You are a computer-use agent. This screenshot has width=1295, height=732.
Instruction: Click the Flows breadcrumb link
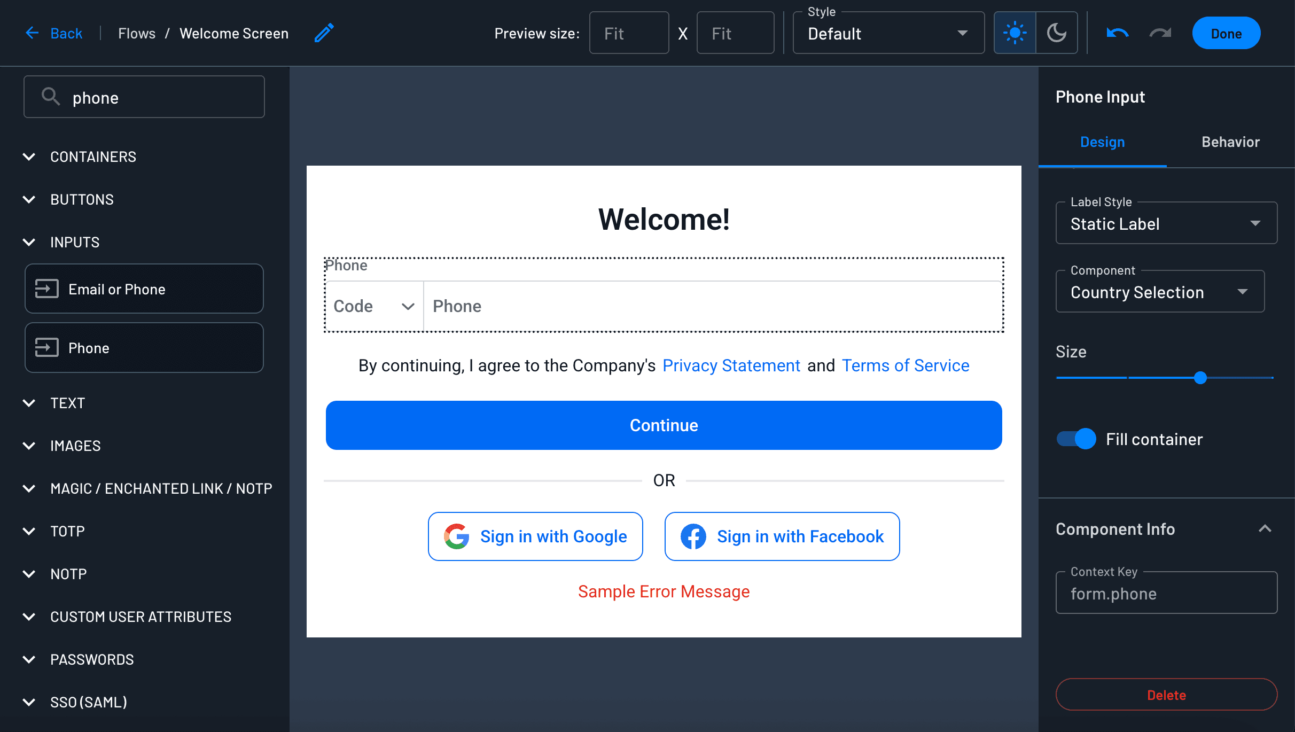point(136,33)
